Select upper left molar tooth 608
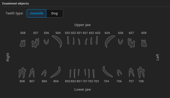This screenshot has height=98, width=170. (x=144, y=43)
